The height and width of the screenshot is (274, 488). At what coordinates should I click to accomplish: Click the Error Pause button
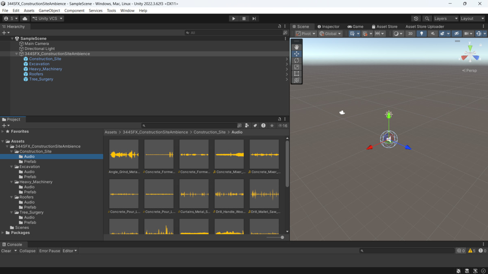click(50, 251)
